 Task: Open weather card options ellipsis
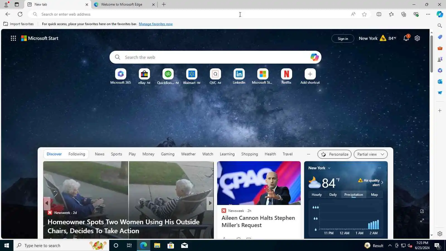379,168
